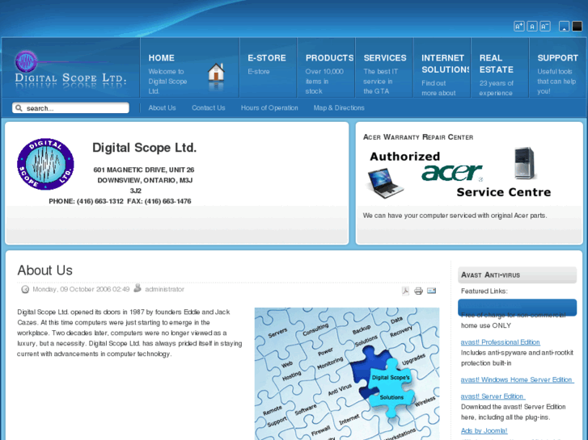Reset font size with middle A icon

click(531, 26)
